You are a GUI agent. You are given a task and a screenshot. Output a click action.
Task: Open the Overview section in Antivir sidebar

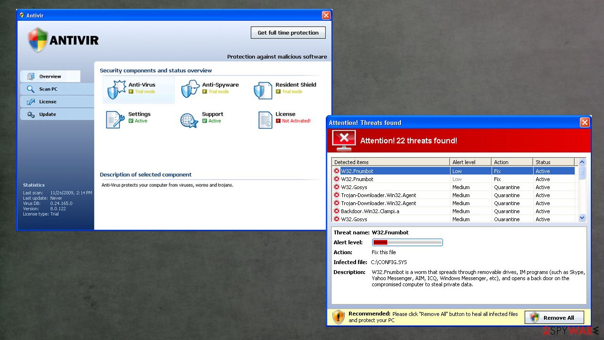(50, 76)
